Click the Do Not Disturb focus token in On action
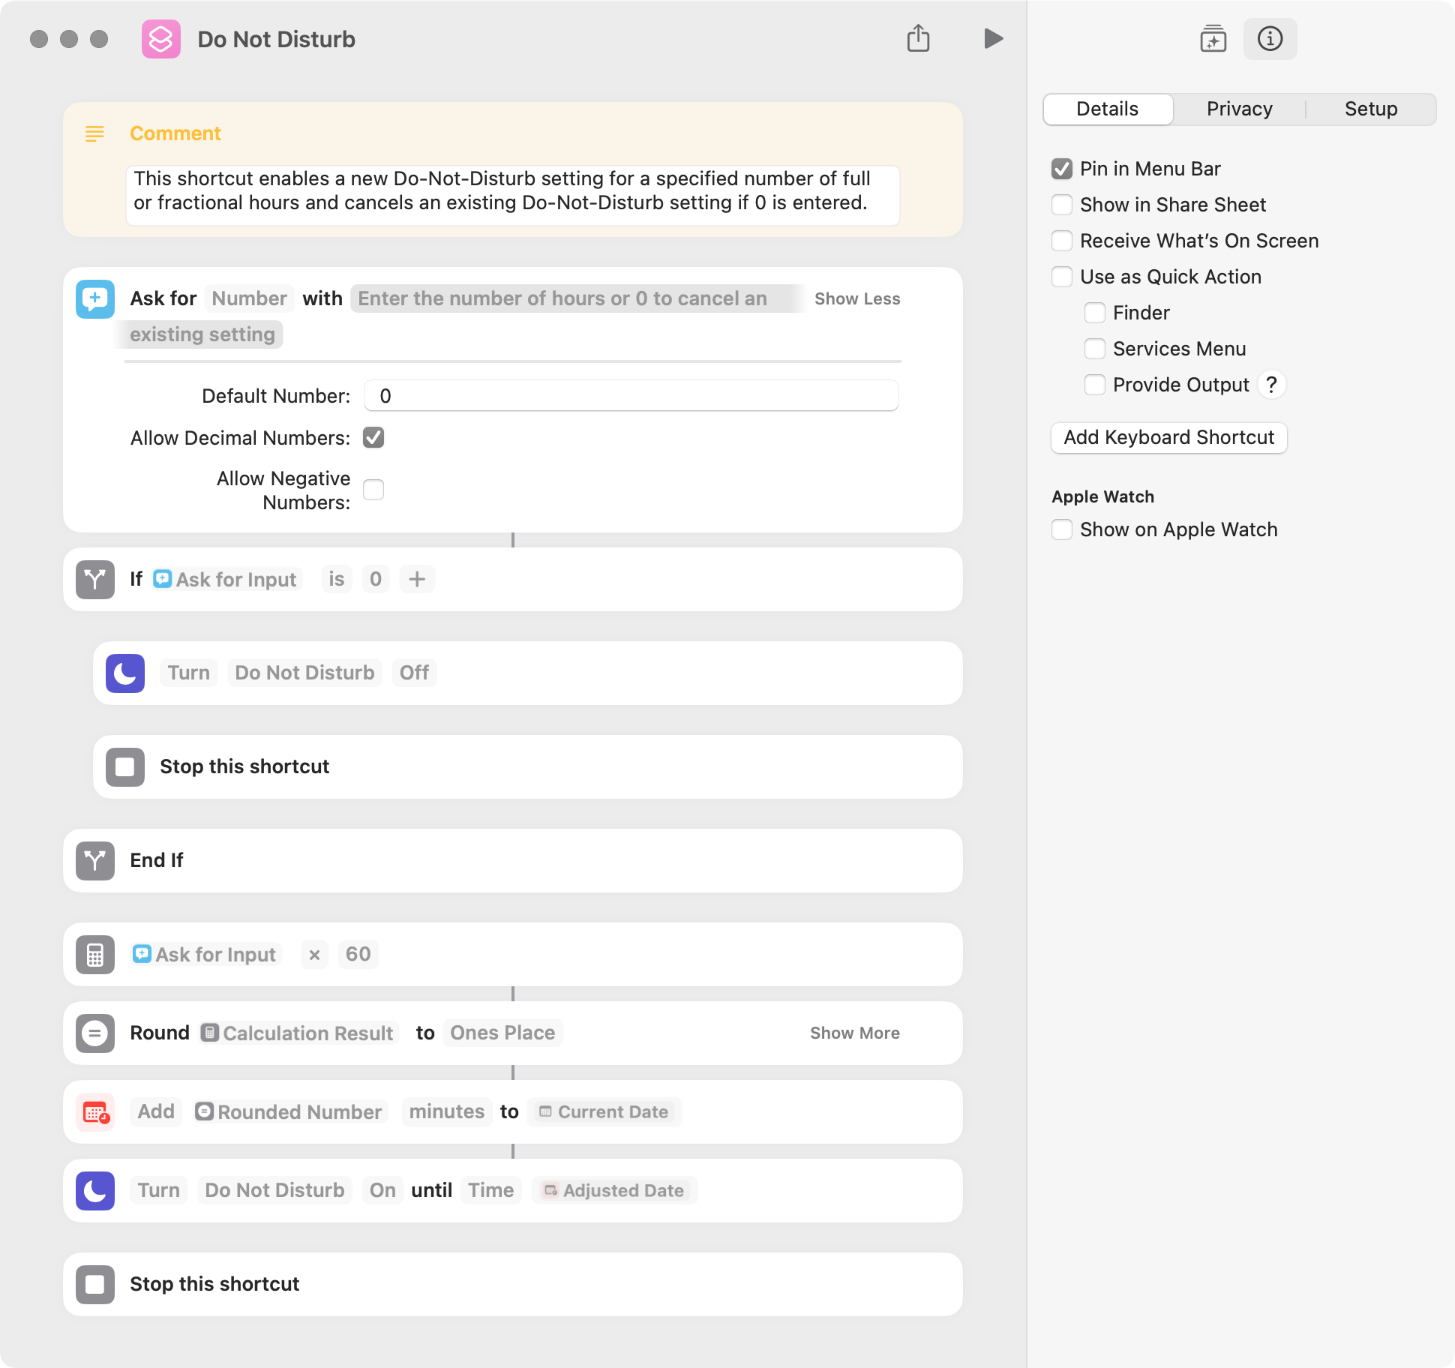 [274, 1190]
